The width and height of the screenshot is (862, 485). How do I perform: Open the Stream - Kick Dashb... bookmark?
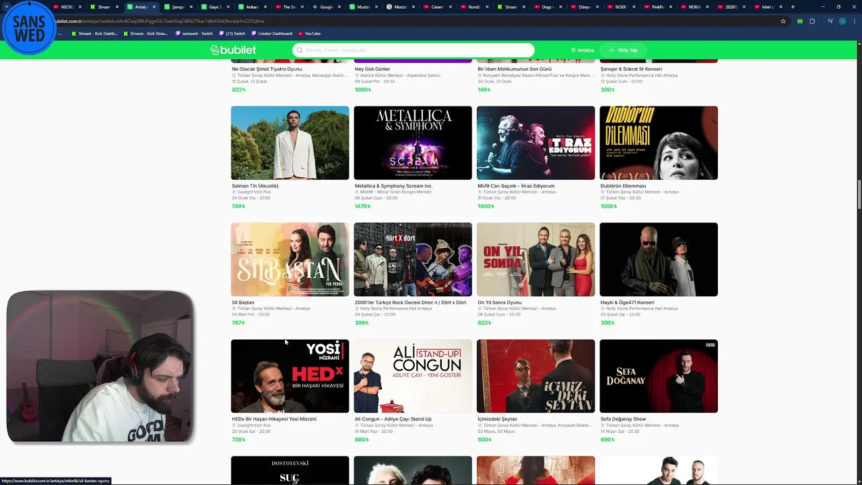[x=94, y=33]
